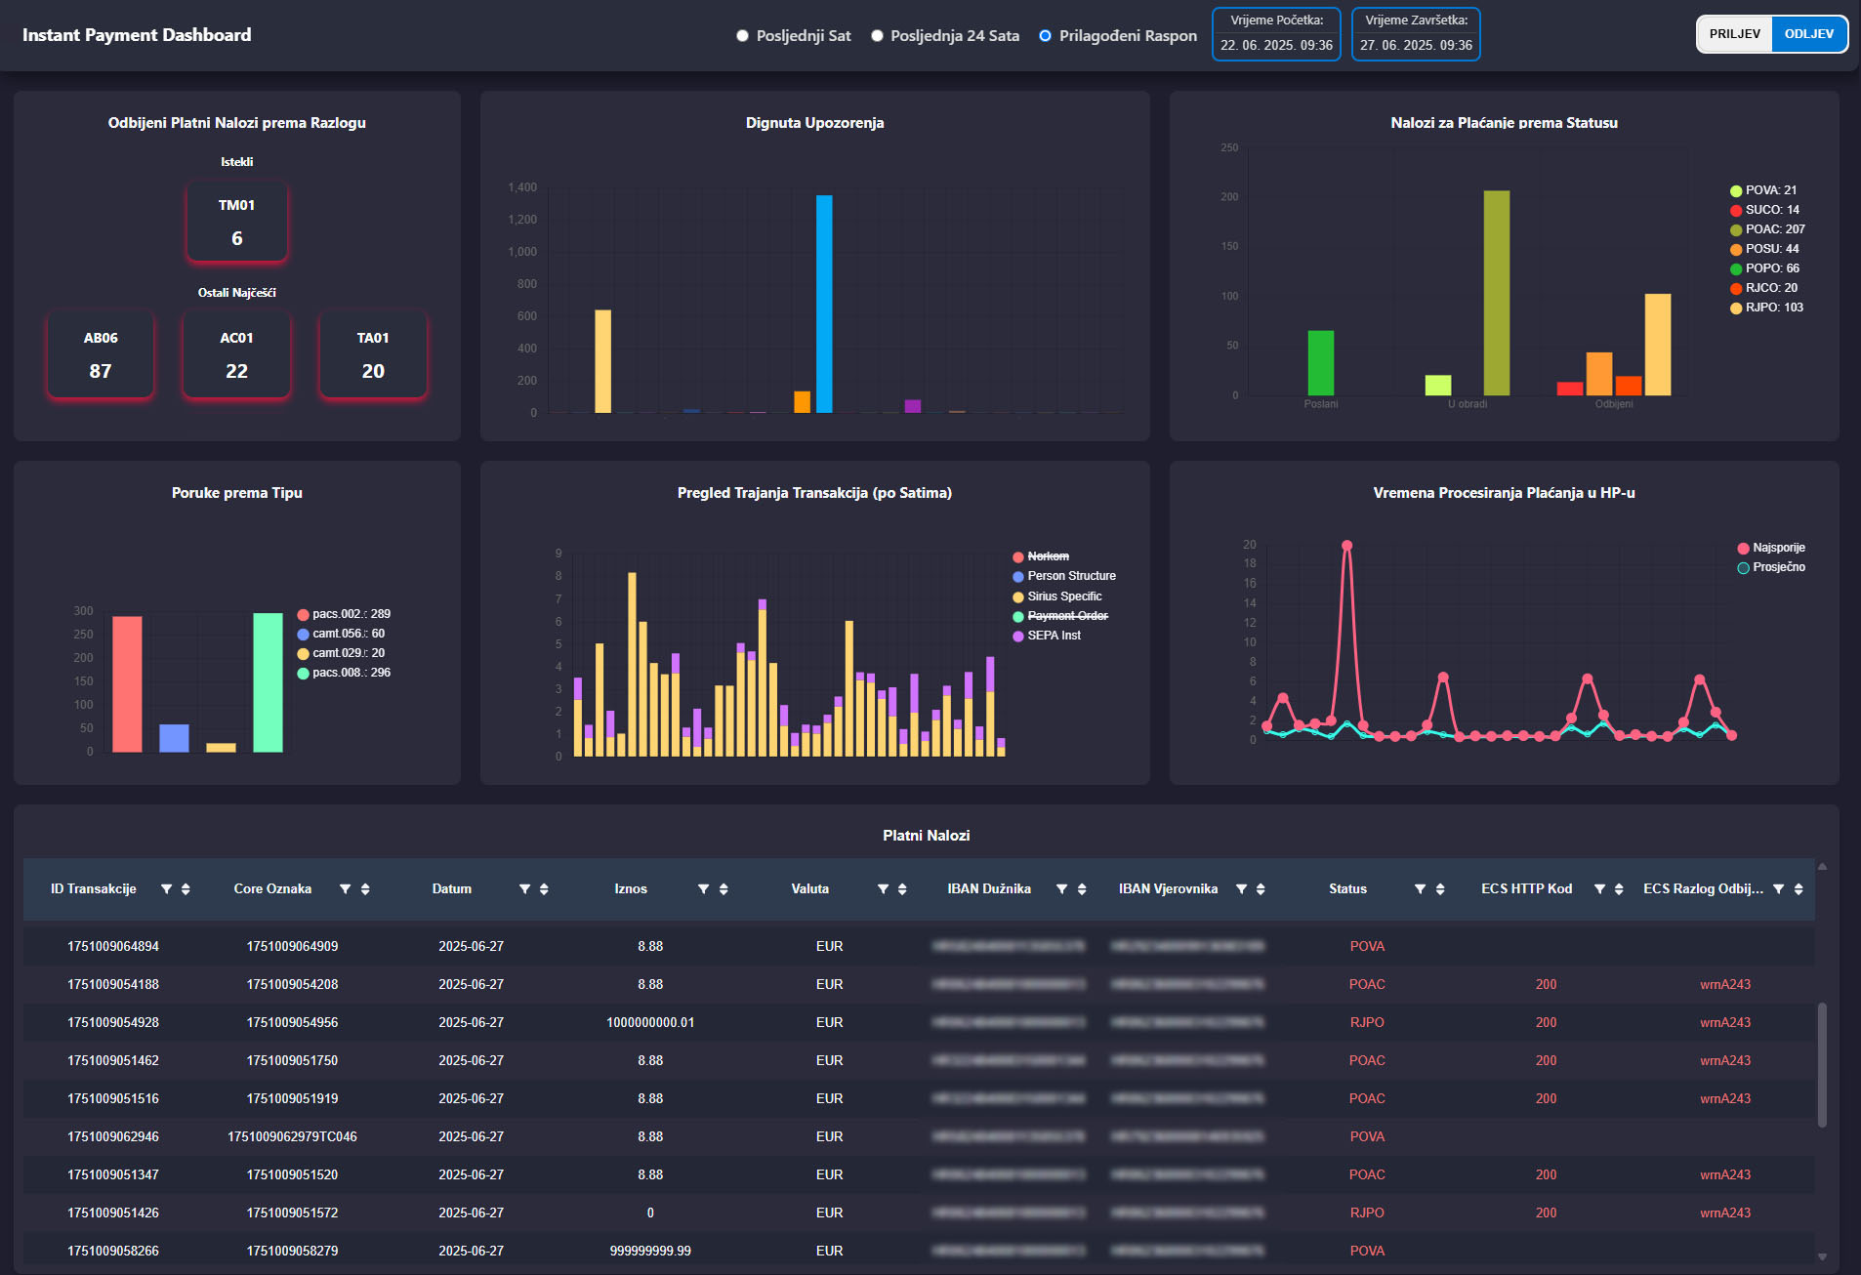Click the Platni Nalozi table scrollbar thumb
1861x1275 pixels.
click(1821, 1064)
